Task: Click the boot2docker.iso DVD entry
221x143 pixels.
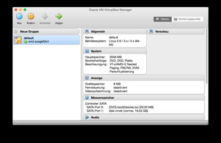Action: [131, 107]
